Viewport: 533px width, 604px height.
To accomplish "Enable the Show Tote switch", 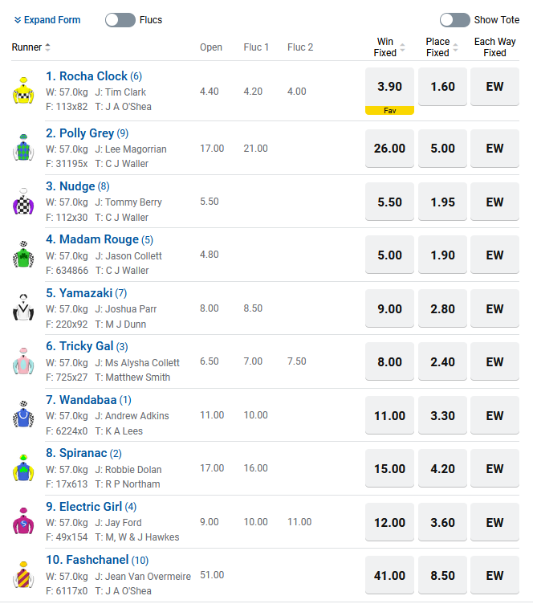I will tap(455, 20).
